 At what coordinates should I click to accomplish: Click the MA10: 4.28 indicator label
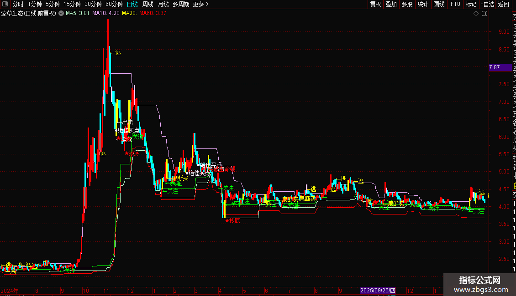point(105,13)
